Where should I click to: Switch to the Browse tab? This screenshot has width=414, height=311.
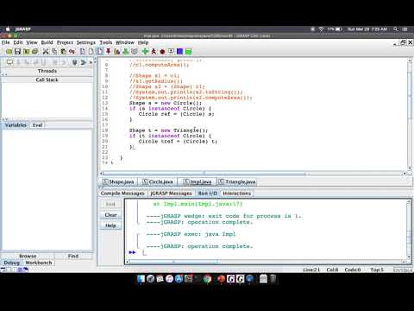[x=28, y=256]
